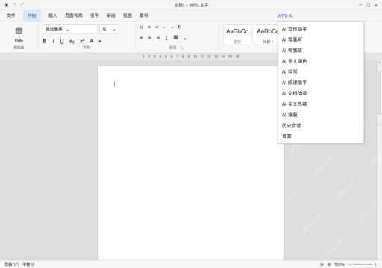Click the undo arrow in title bar
The height and width of the screenshot is (268, 382).
point(14,5)
